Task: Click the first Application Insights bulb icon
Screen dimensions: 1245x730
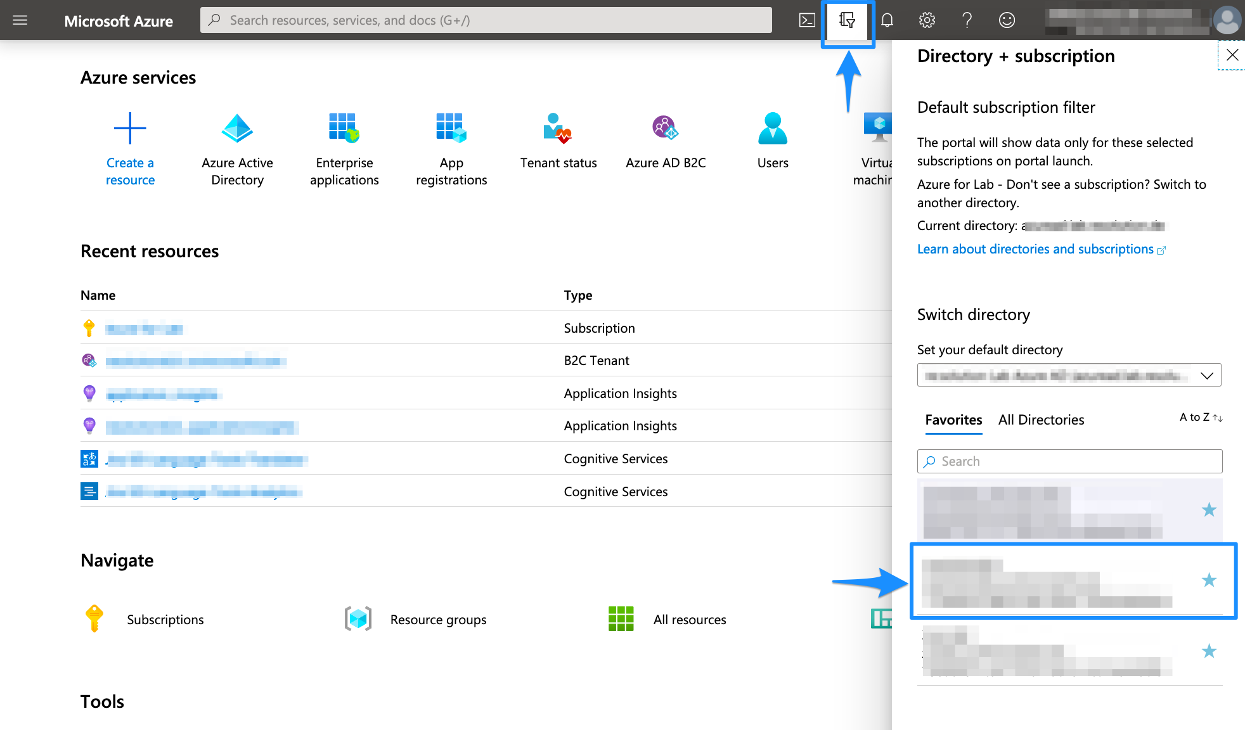Action: click(x=89, y=393)
